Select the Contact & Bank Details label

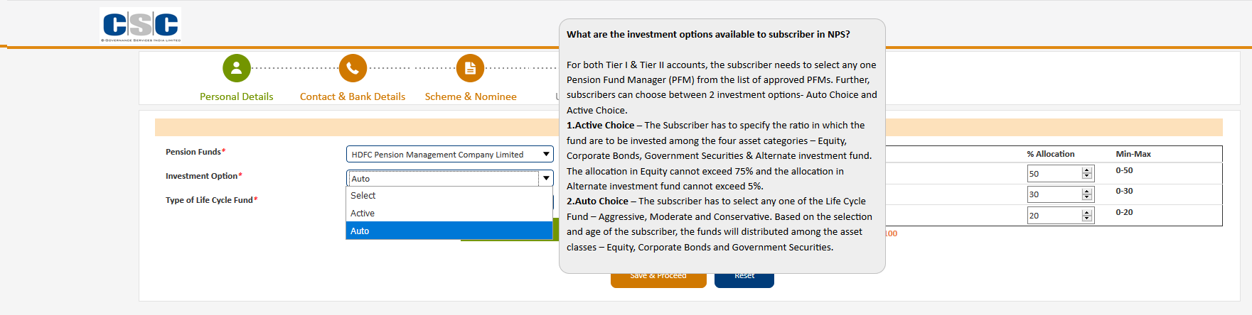pos(353,96)
